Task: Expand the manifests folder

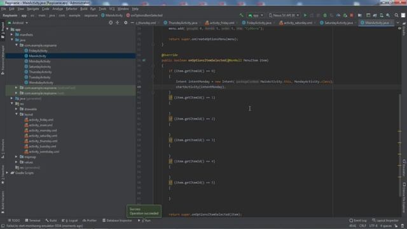Action: pos(11,34)
